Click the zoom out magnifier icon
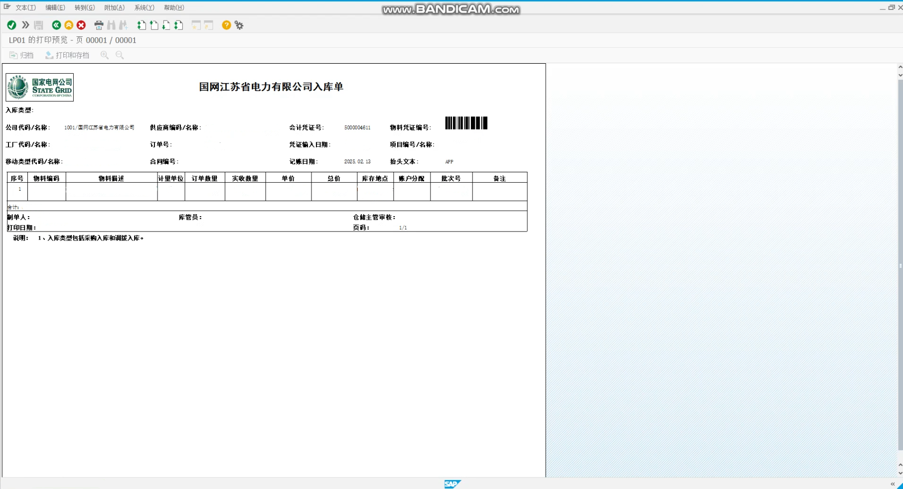The width and height of the screenshot is (903, 489). coord(120,55)
